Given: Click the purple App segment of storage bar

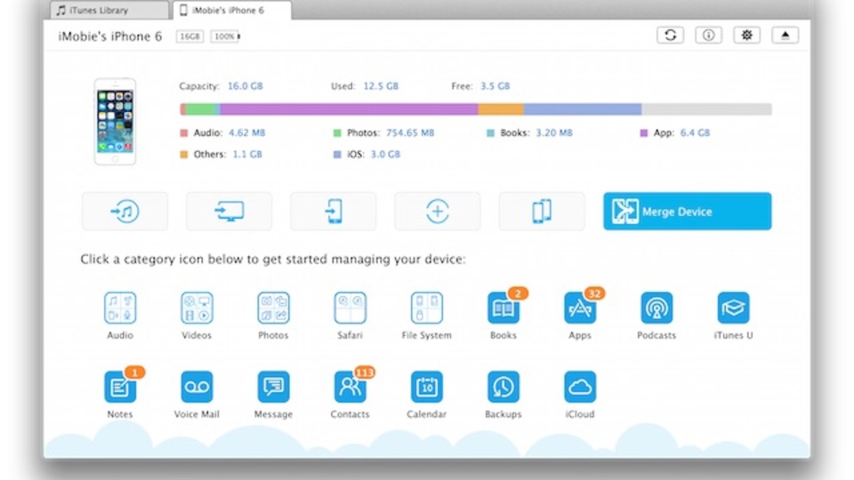Looking at the screenshot, I should [x=349, y=108].
